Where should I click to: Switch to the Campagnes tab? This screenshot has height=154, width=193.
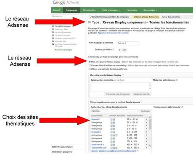(x=71, y=10)
